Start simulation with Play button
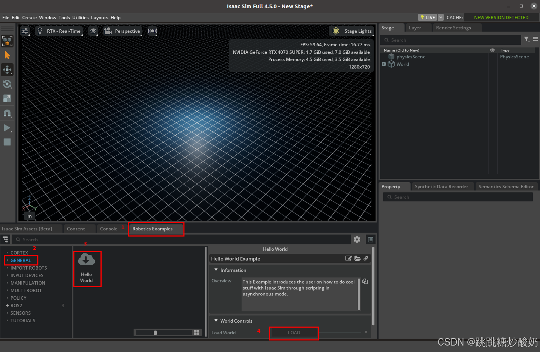The width and height of the screenshot is (540, 352). point(7,128)
